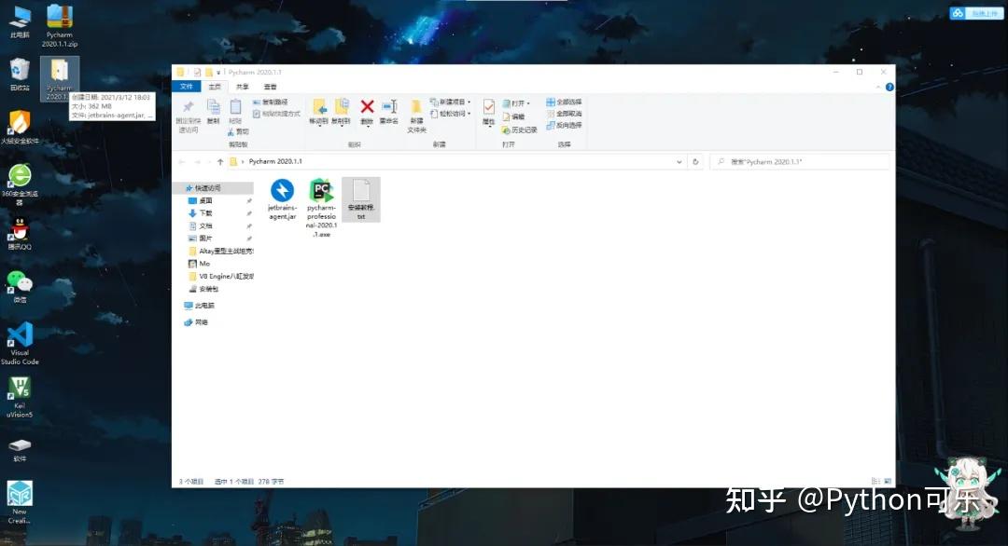
Task: Click 360 Secure Browser desktop icon
Action: point(20,184)
